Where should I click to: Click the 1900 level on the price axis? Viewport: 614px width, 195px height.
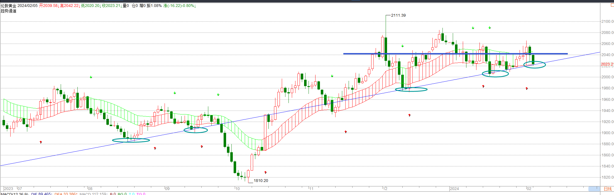608,133
